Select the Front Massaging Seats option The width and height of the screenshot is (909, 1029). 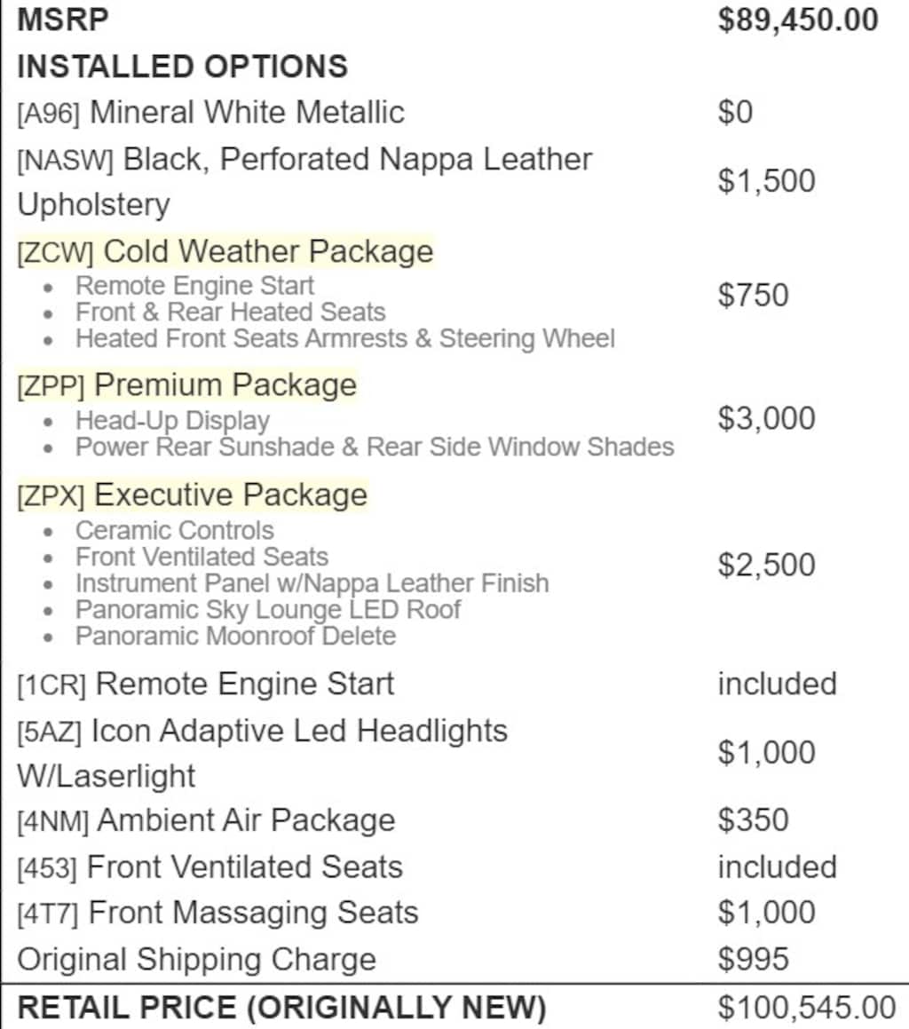pos(217,913)
